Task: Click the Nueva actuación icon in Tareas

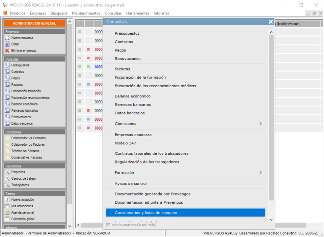Action: click(7, 200)
